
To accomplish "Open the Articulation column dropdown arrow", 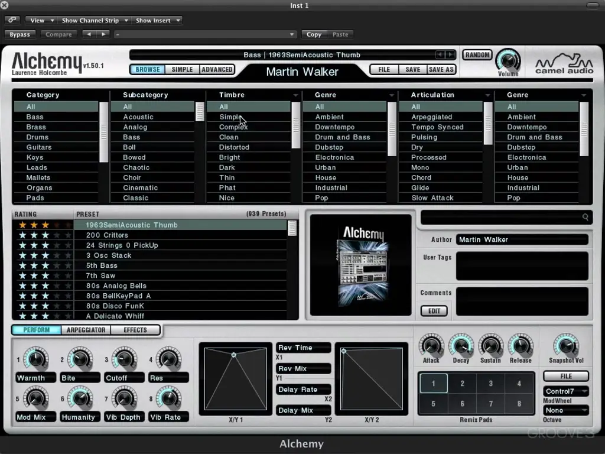I will pyautogui.click(x=487, y=95).
